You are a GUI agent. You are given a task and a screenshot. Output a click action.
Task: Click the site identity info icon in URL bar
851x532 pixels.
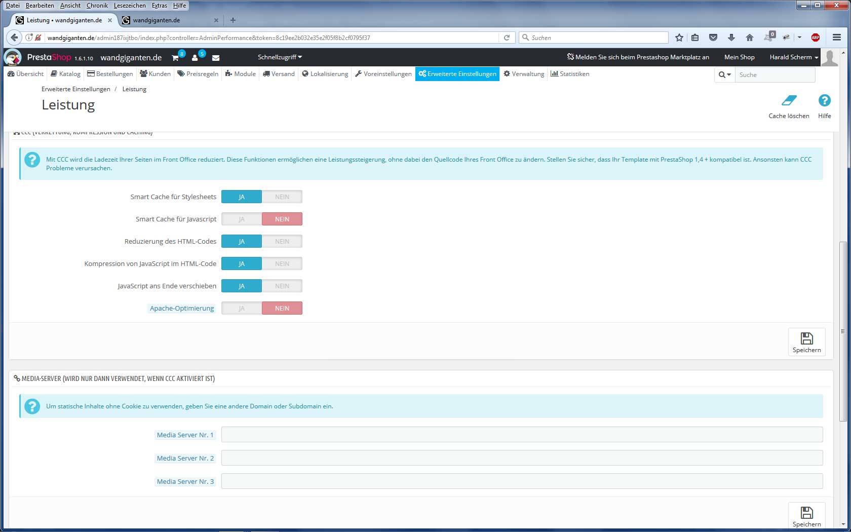coord(29,37)
